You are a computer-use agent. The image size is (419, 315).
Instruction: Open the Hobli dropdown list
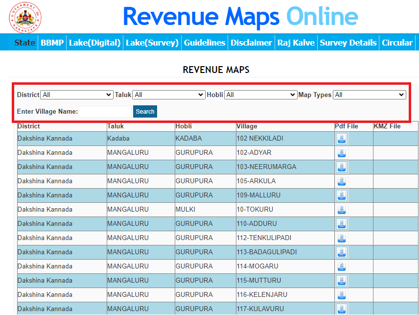pos(260,95)
